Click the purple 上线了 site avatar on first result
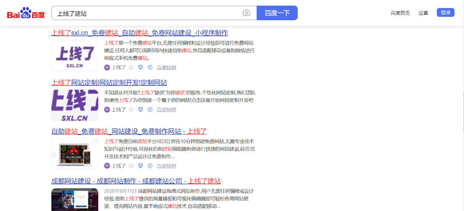The image size is (464, 211). pyautogui.click(x=107, y=67)
